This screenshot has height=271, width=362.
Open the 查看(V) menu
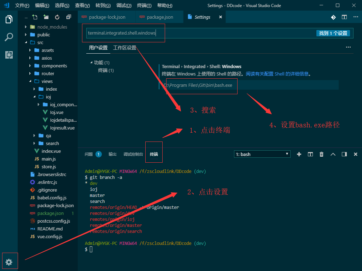point(82,6)
